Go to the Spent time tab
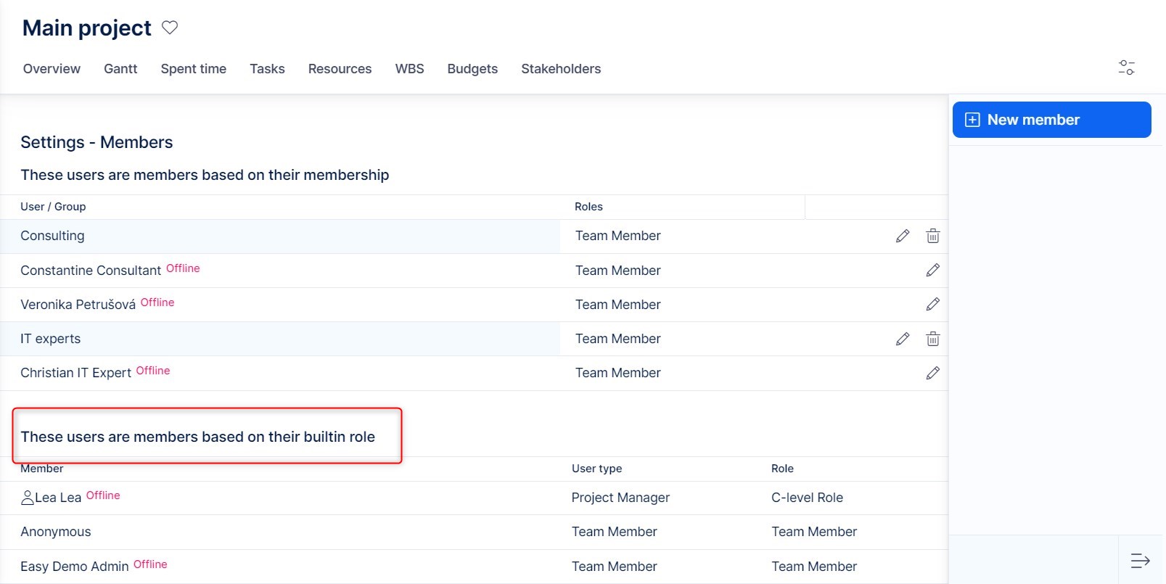The image size is (1166, 584). tap(194, 69)
